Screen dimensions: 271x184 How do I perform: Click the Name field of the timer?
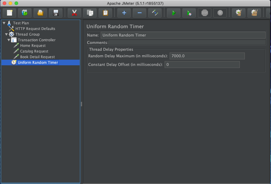[x=183, y=35]
